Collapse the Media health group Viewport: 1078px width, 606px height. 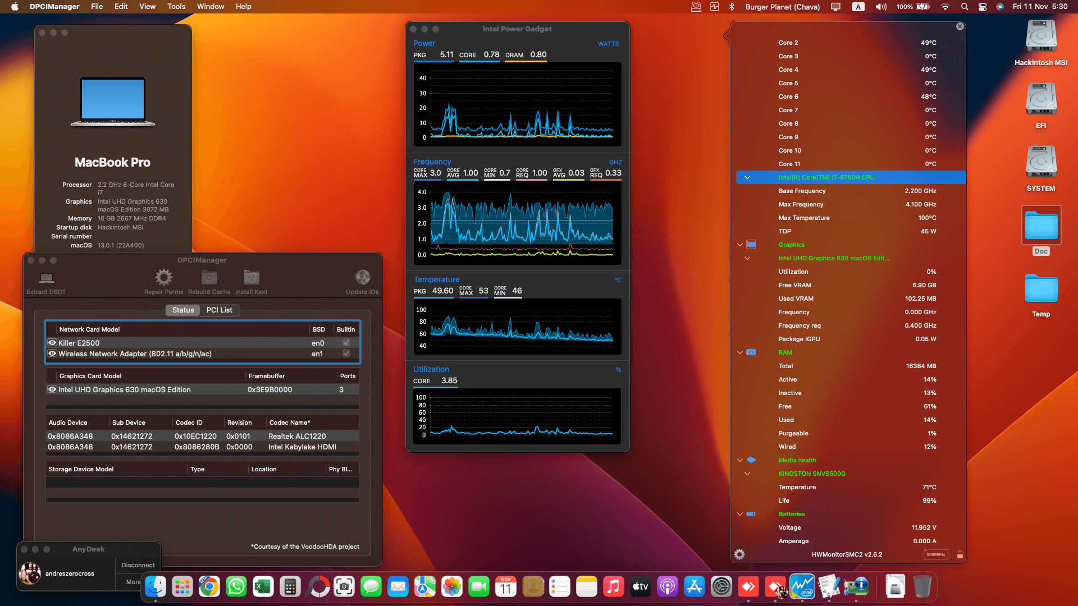740,460
